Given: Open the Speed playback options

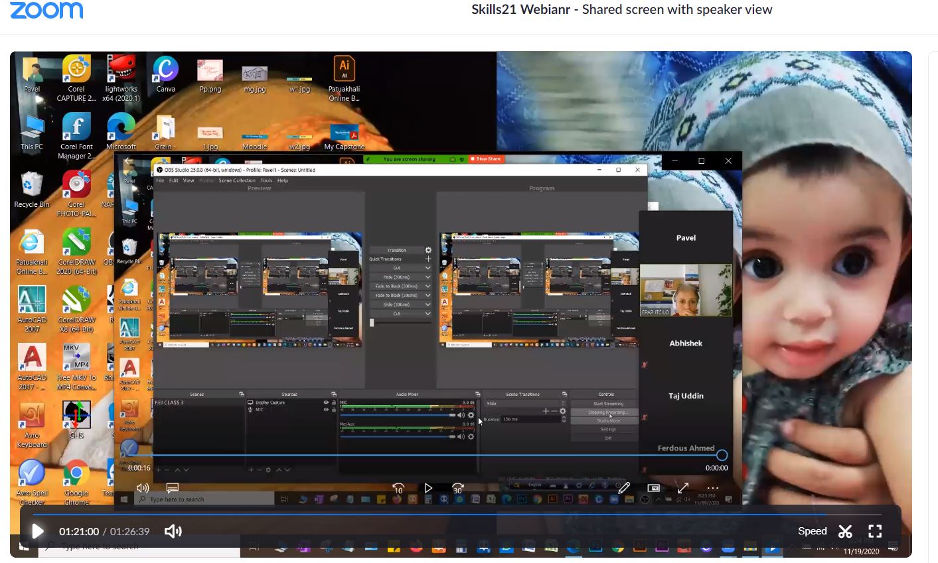Looking at the screenshot, I should pyautogui.click(x=813, y=531).
